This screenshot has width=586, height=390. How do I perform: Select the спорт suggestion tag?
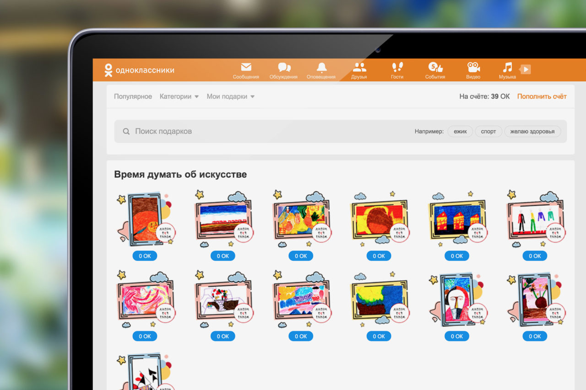pos(488,131)
